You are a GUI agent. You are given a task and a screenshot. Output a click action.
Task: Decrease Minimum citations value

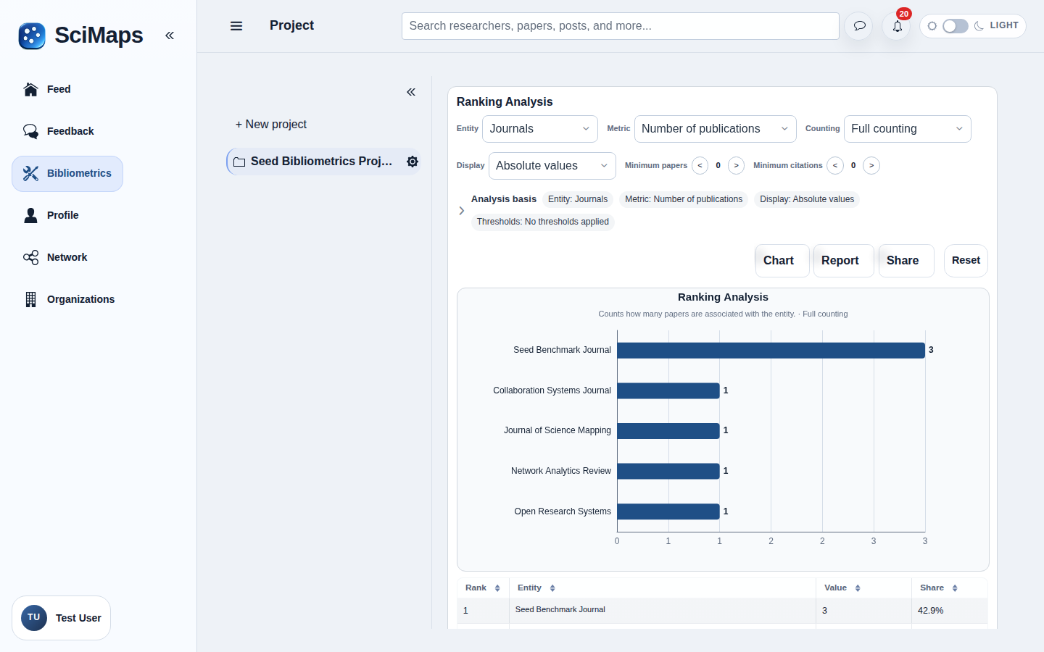[835, 166]
